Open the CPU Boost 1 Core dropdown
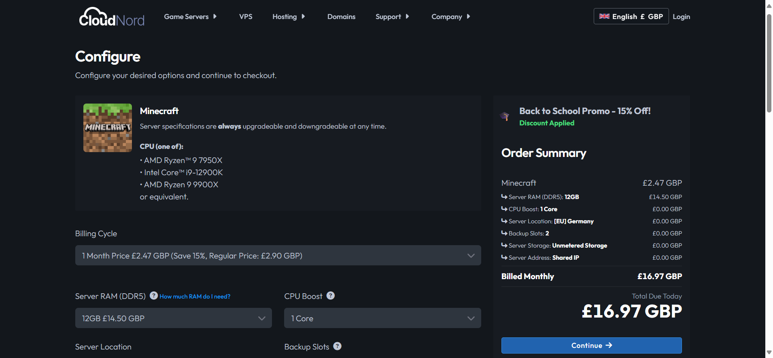773x358 pixels. point(382,318)
